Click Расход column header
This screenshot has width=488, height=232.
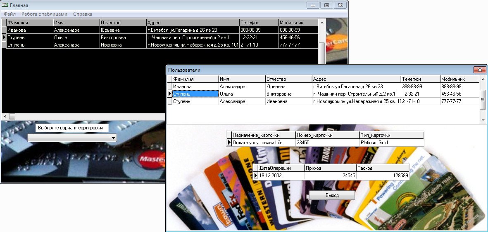pos(383,168)
